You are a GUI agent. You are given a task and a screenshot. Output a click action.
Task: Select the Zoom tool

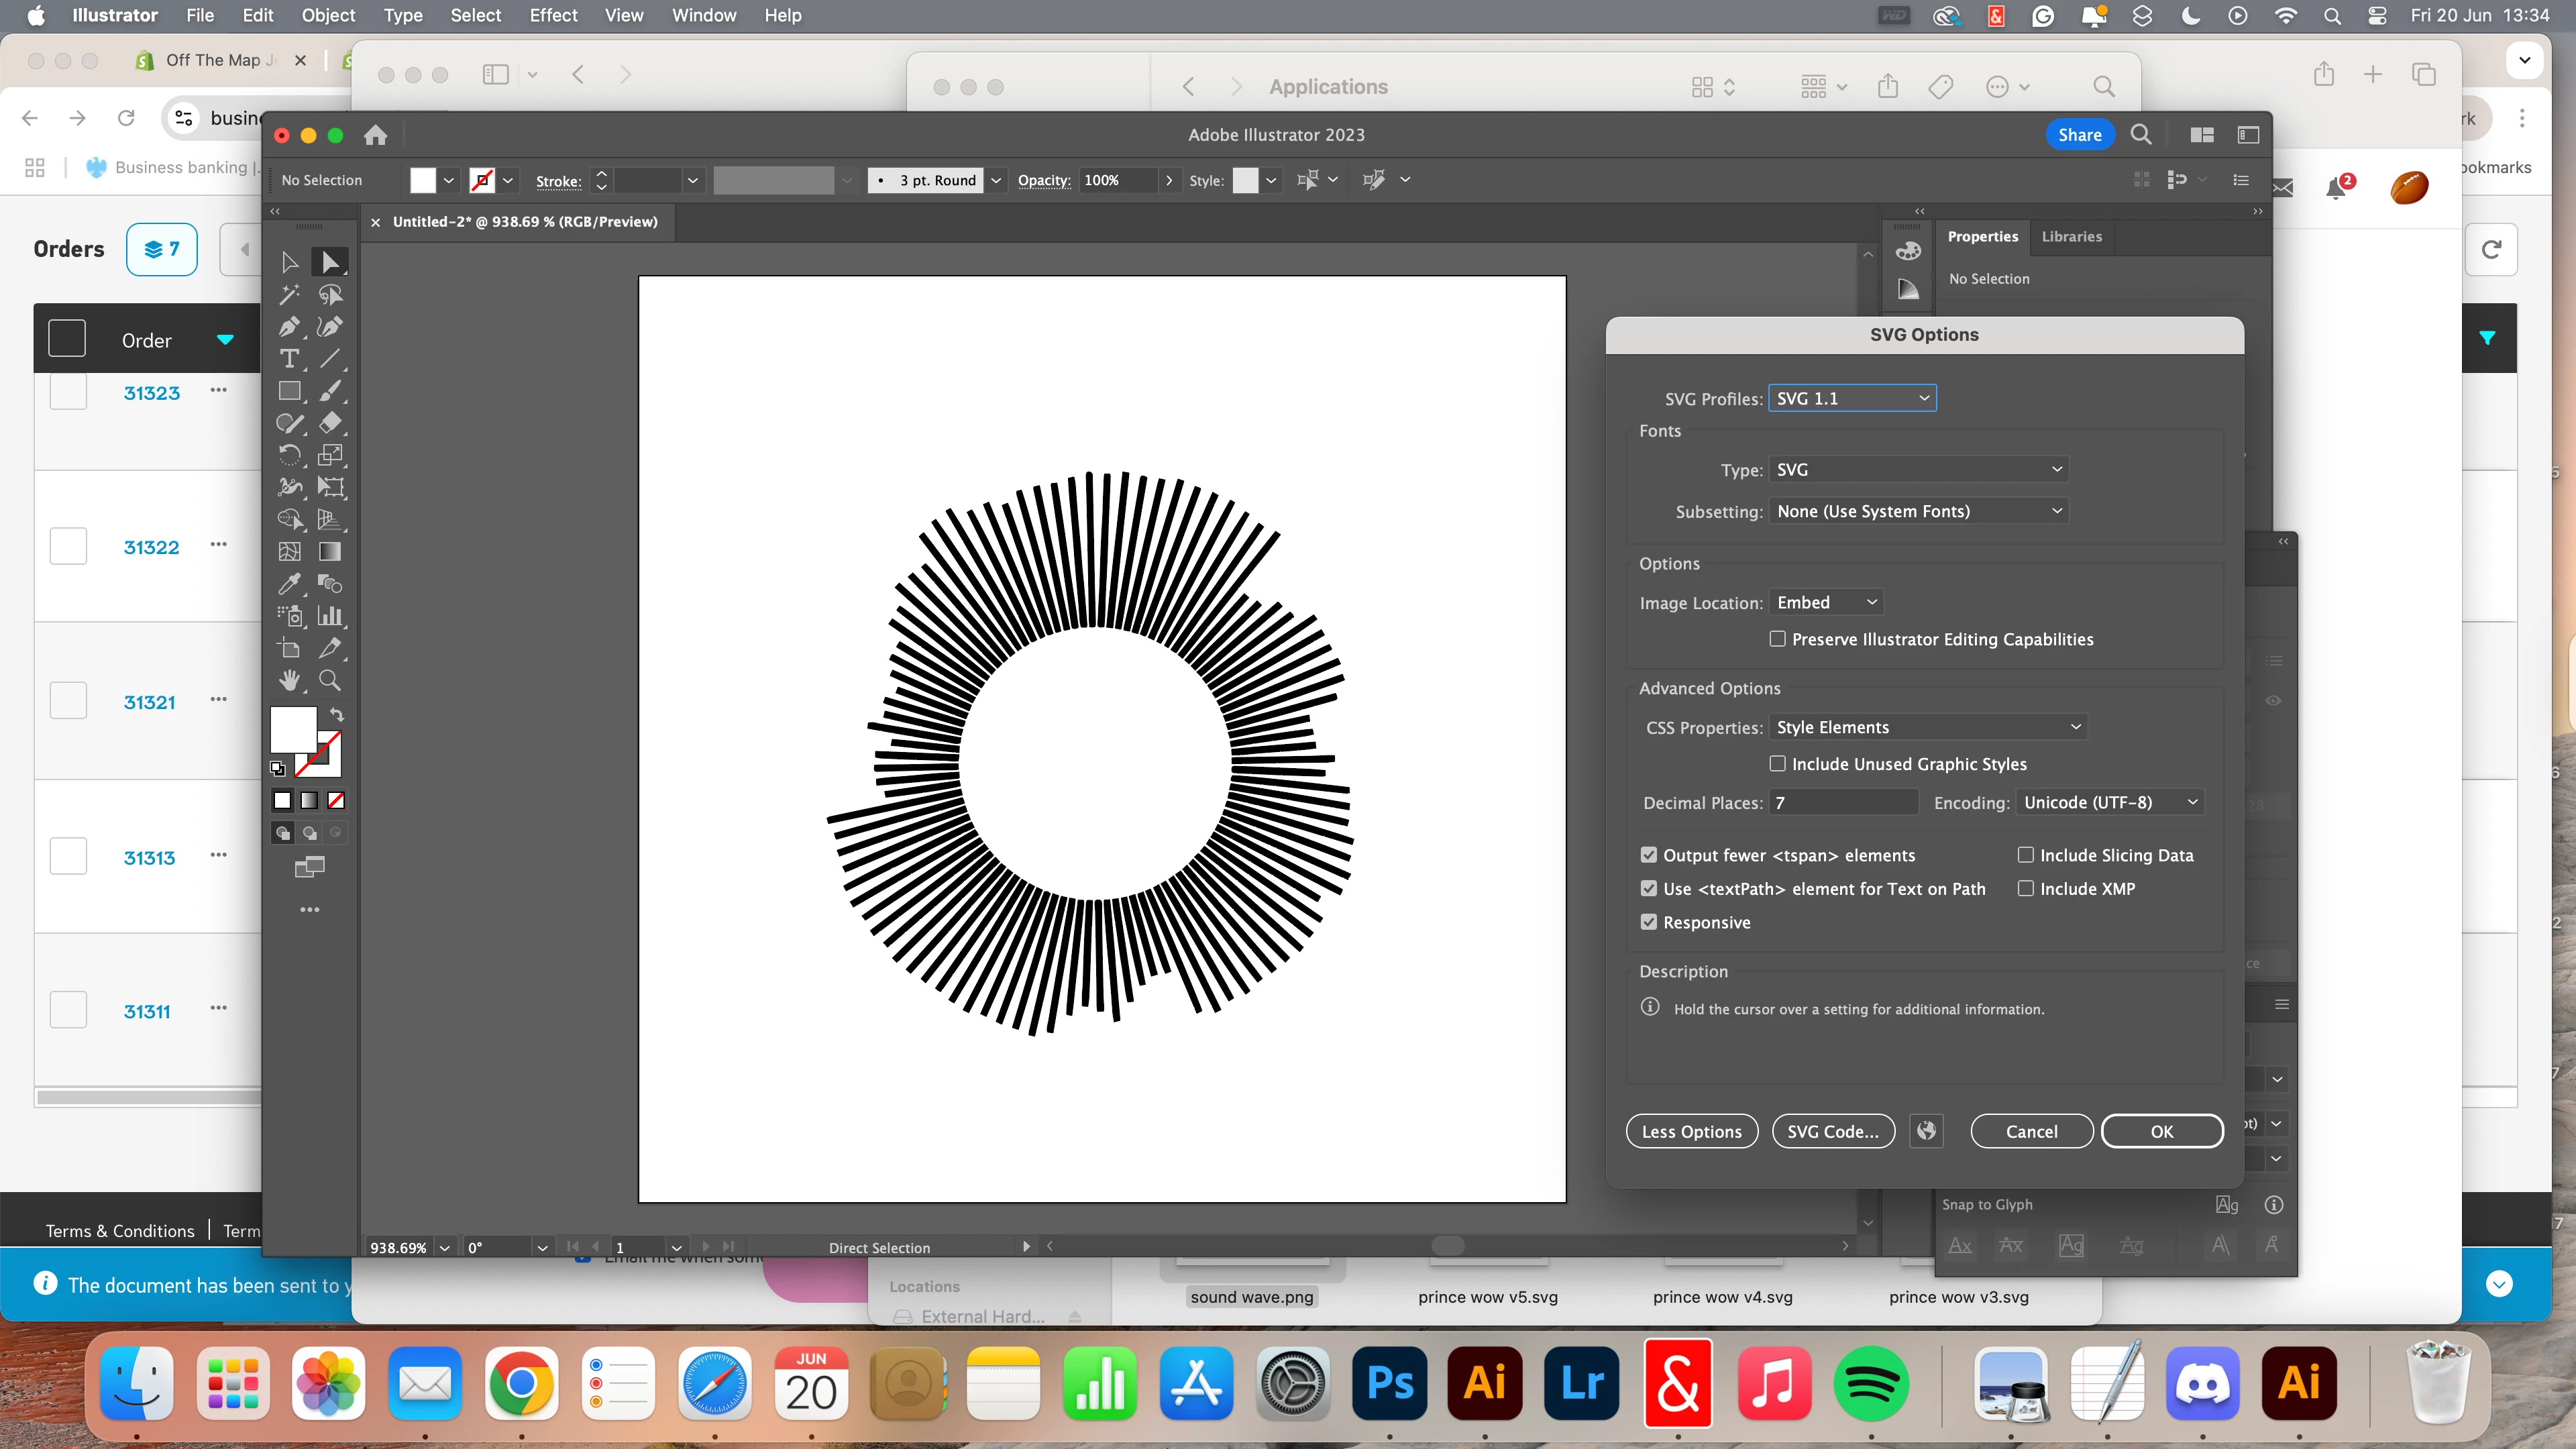[329, 681]
